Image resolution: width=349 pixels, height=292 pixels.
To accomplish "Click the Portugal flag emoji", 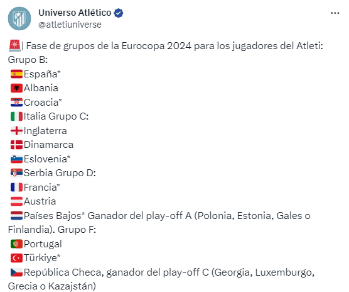I will pyautogui.click(x=16, y=244).
